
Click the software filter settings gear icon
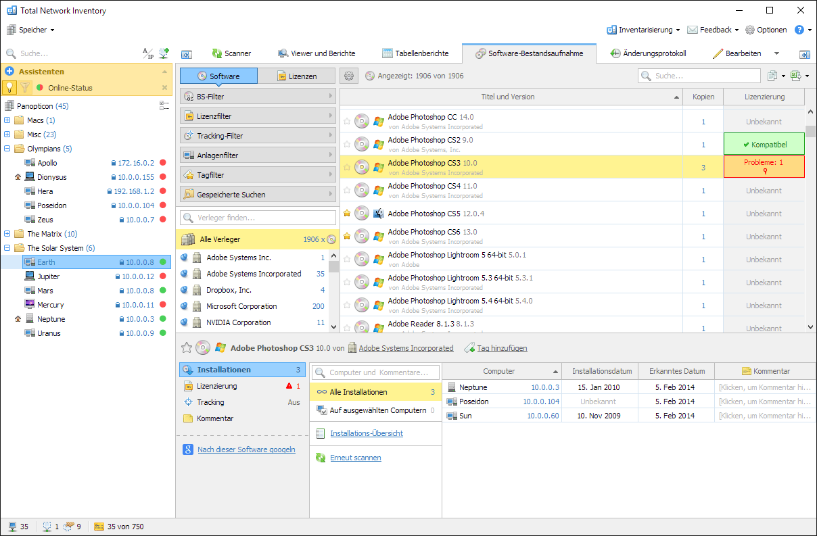click(349, 76)
